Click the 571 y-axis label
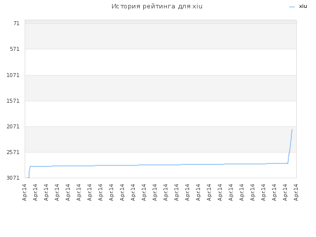316x237 pixels. pyautogui.click(x=15, y=49)
